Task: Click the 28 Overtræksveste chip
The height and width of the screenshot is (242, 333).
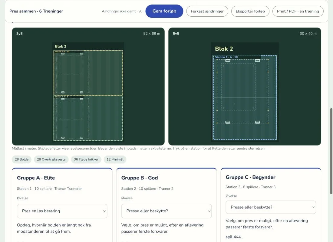Action: click(x=51, y=159)
